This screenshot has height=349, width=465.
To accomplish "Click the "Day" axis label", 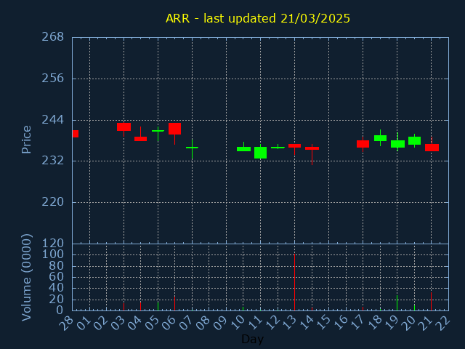I will [252, 339].
